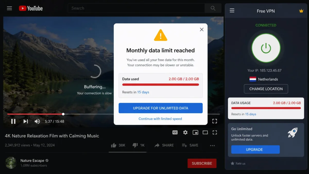
Task: Click 15 days link in VPN panel
Action: [251, 114]
